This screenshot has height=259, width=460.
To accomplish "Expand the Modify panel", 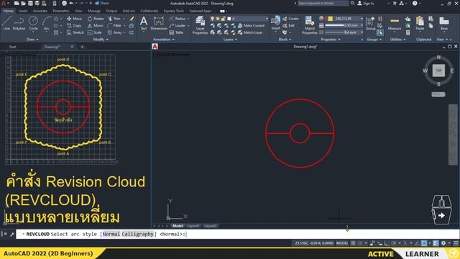I will 101,40.
